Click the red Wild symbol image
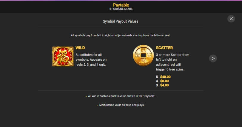 [x=63, y=57]
